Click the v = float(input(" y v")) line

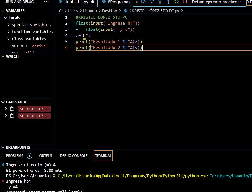pos(105,29)
